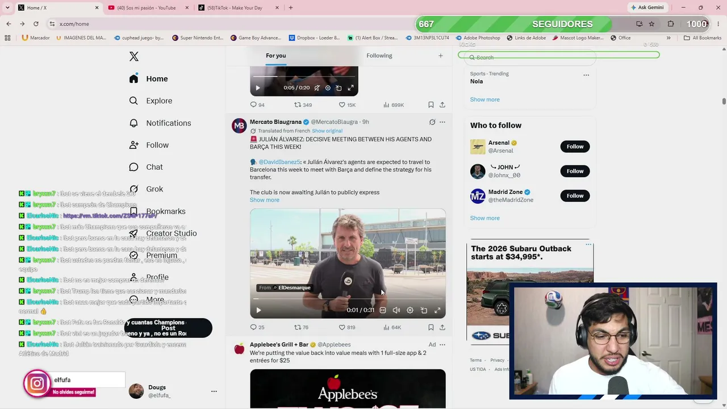Expand the hidden bookmarks overflow chevron
Screen dimensions: 727x409
(x=668, y=38)
